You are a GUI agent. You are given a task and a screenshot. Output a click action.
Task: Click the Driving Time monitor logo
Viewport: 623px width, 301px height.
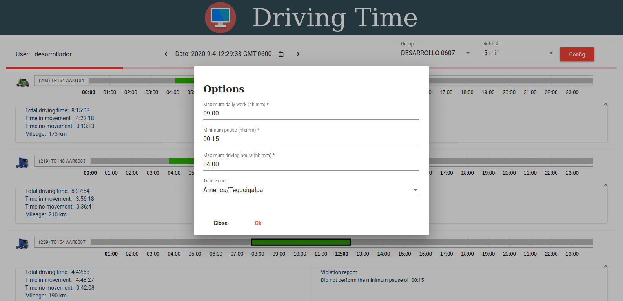(220, 18)
